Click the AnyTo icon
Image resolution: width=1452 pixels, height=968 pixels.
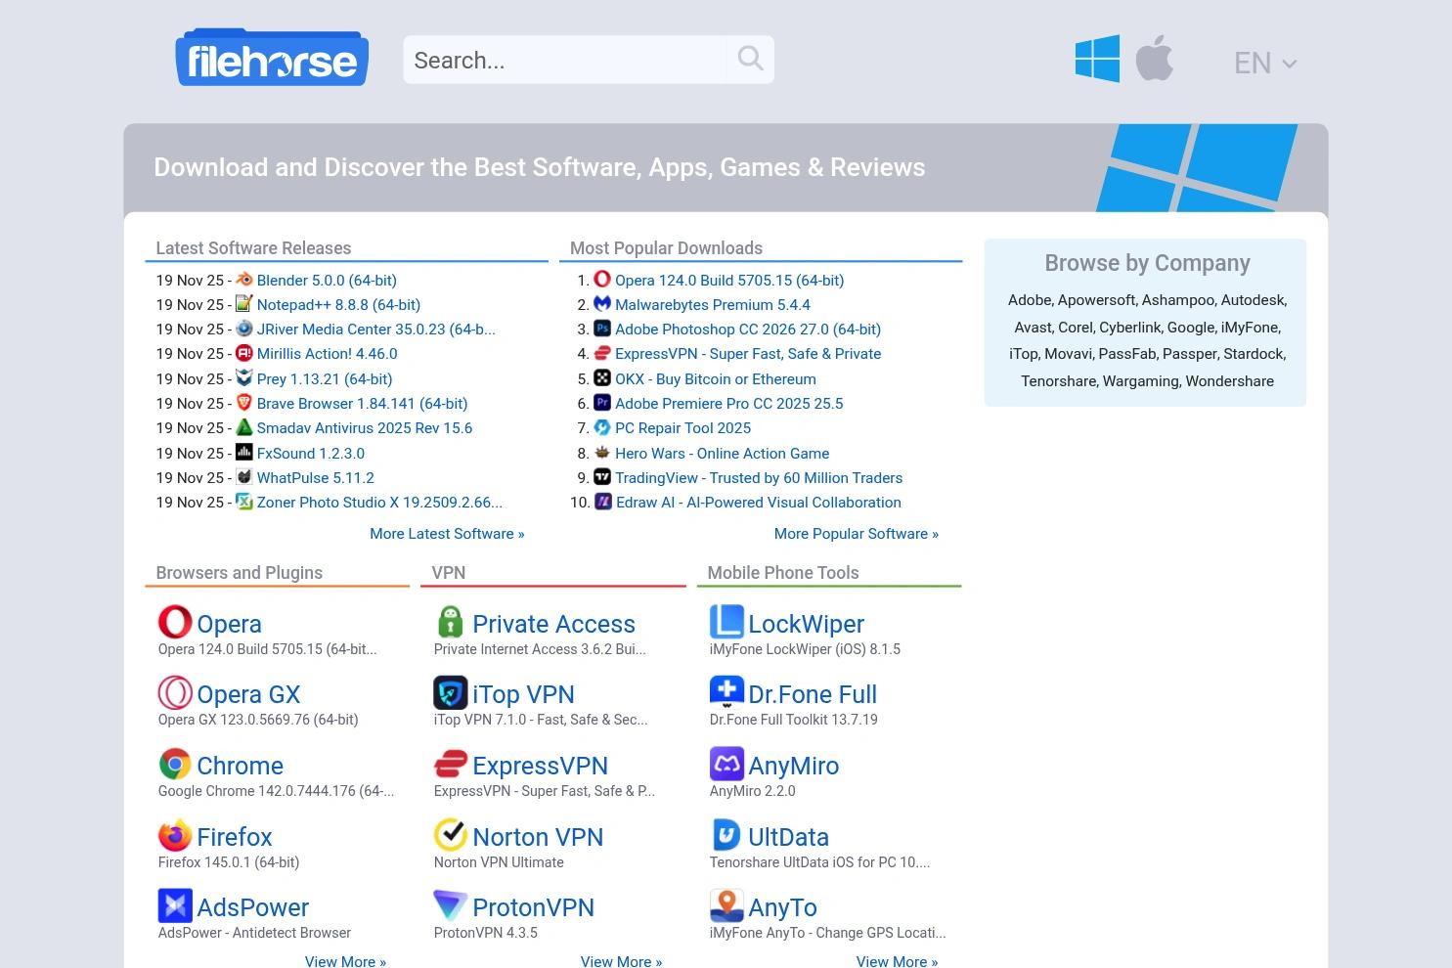tap(726, 905)
